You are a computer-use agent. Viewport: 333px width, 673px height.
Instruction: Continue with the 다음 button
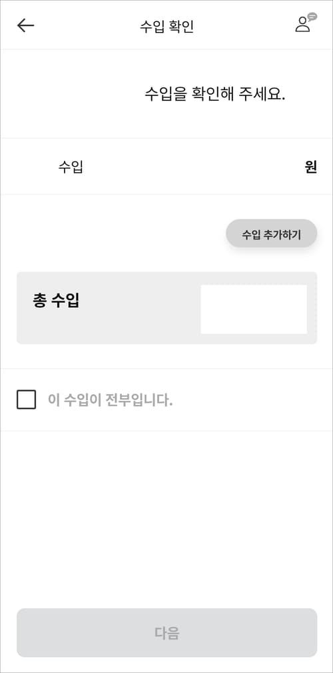point(166,633)
